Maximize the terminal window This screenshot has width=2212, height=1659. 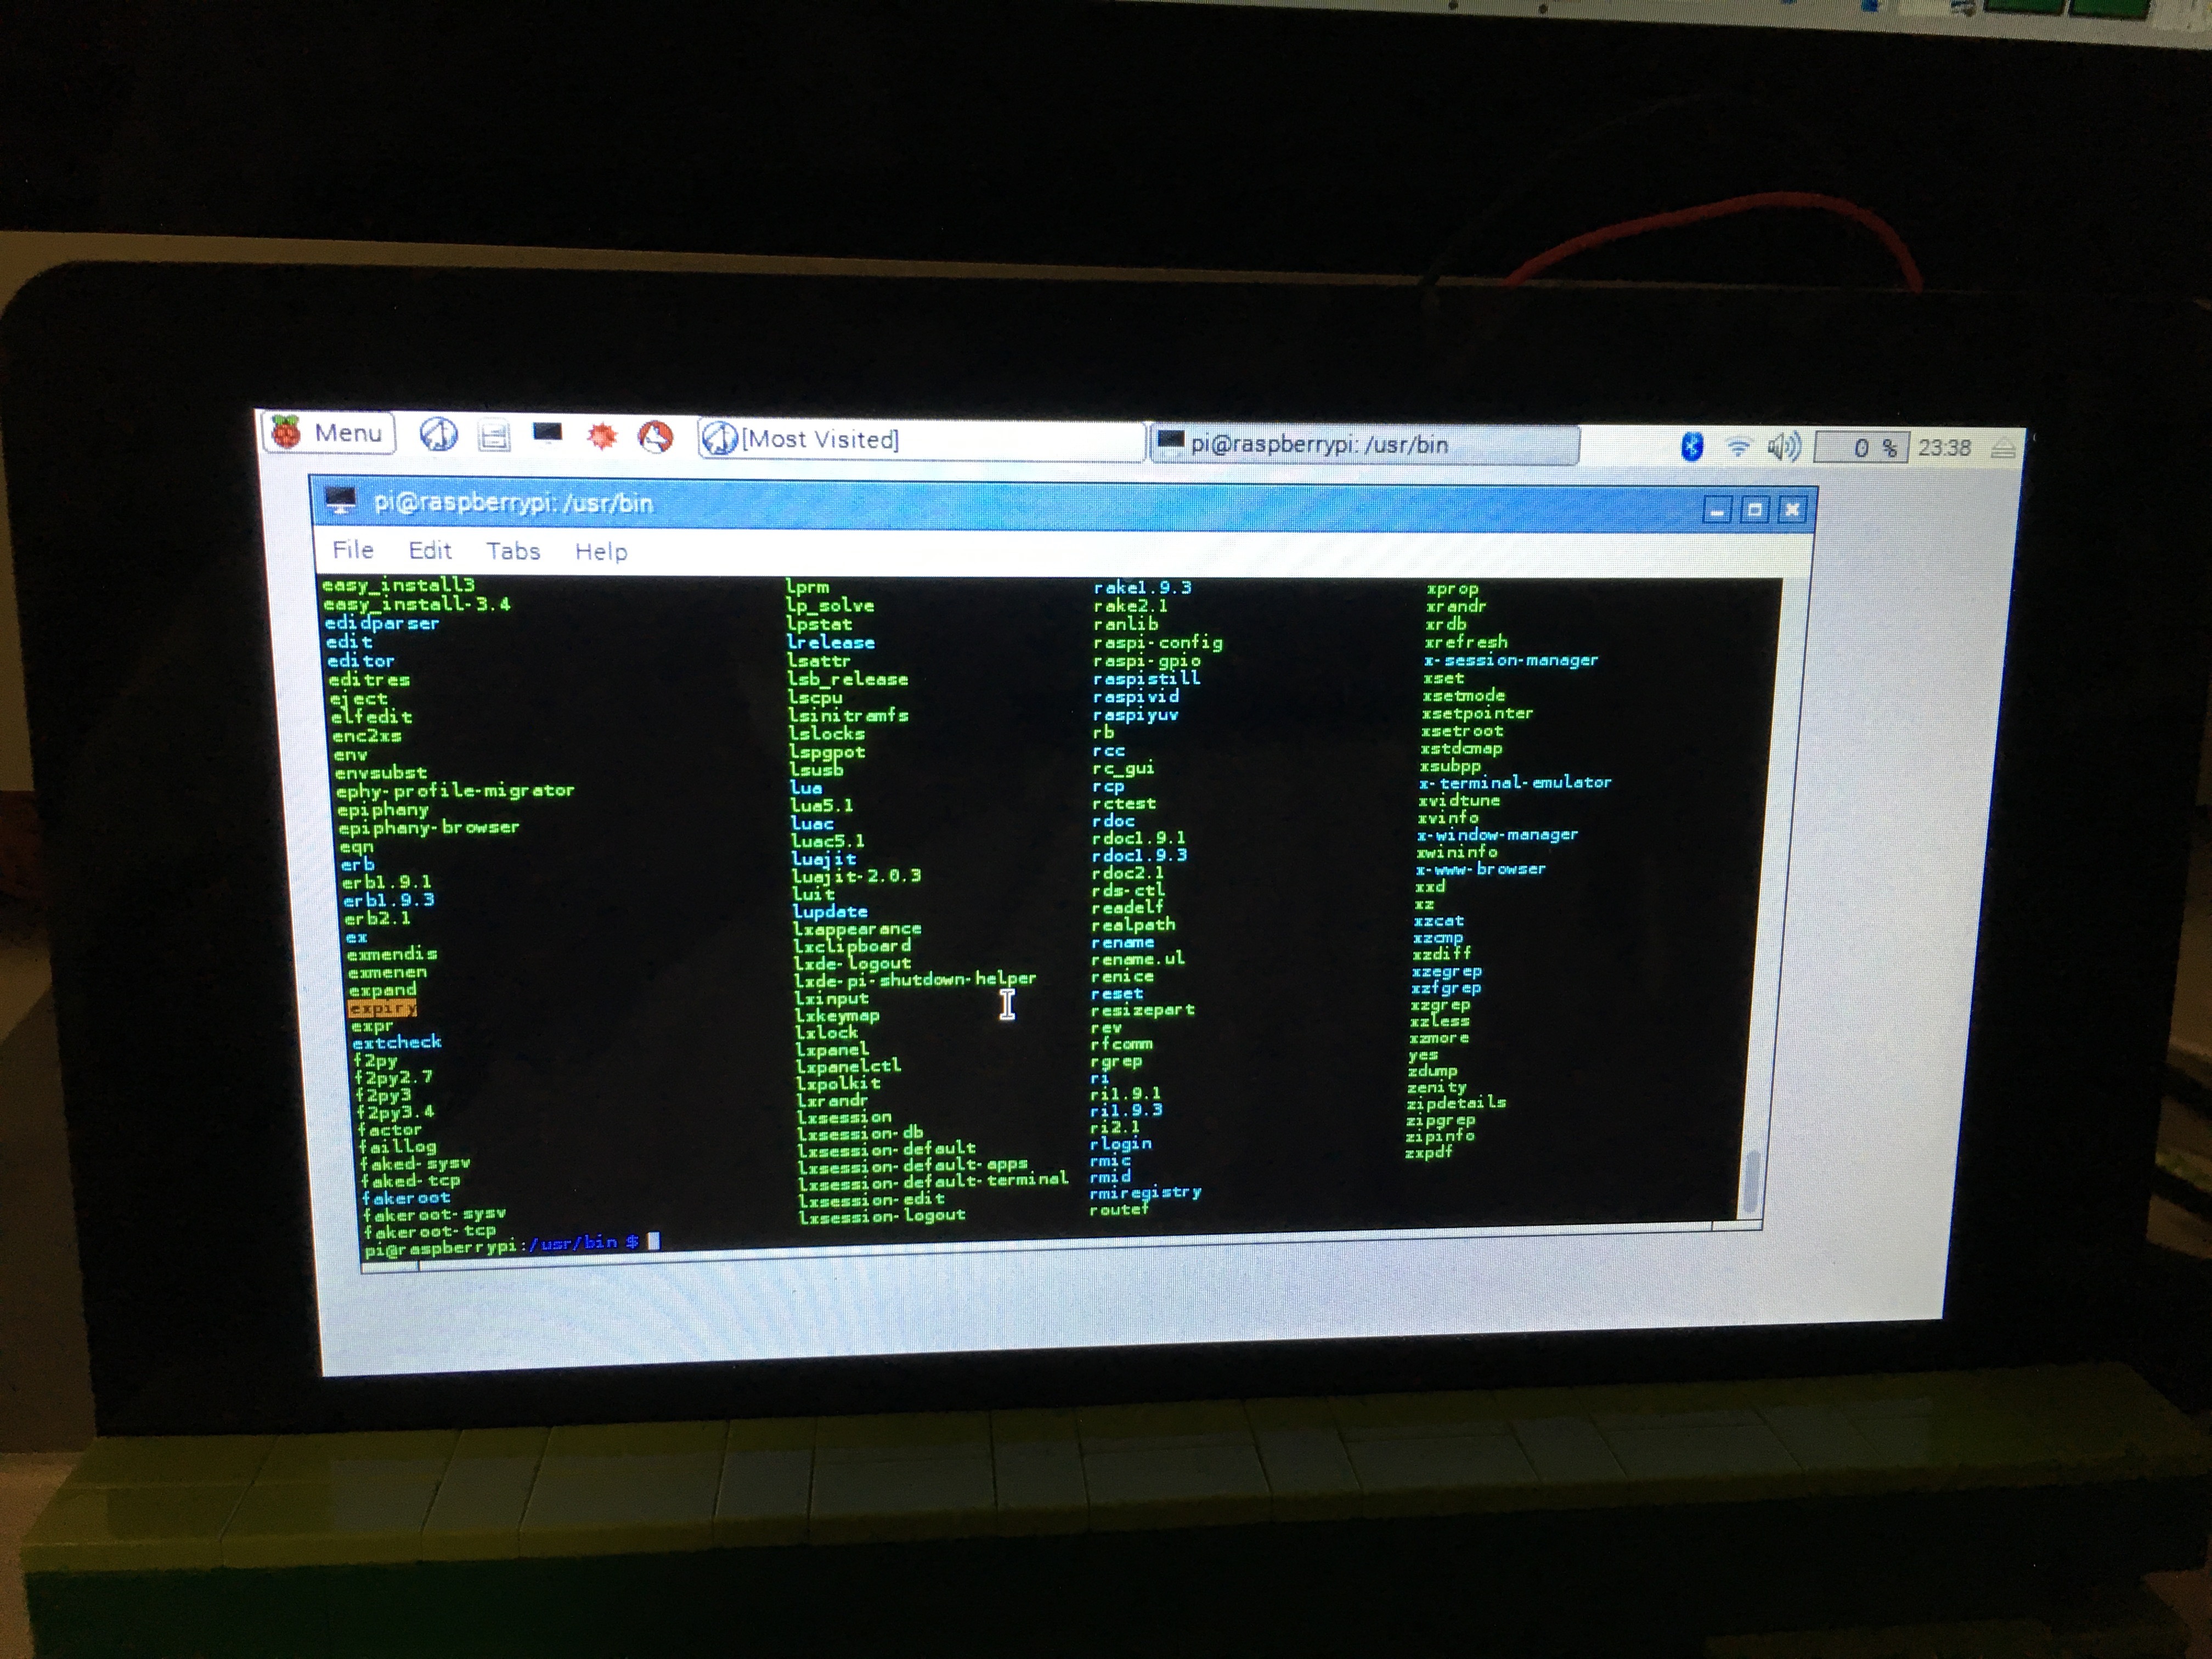(1754, 511)
